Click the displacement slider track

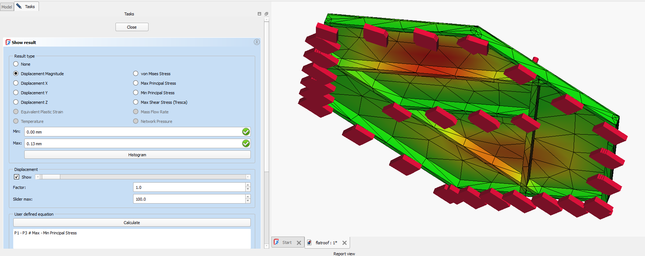pyautogui.click(x=147, y=177)
